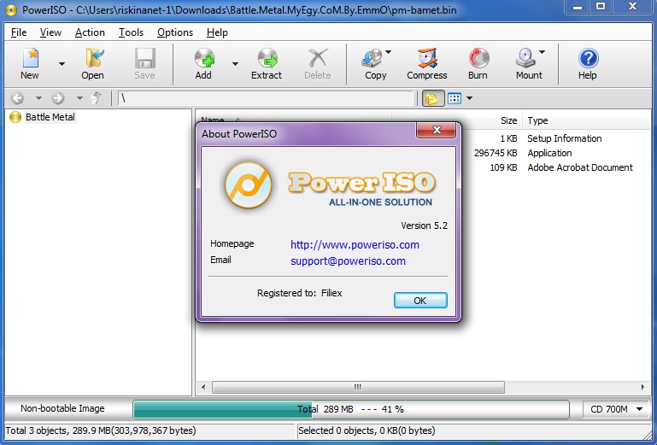Open the view mode dropdown arrow
The width and height of the screenshot is (657, 445).
tap(469, 98)
